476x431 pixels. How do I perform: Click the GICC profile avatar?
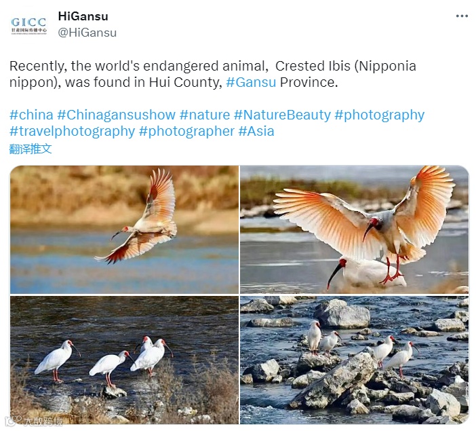[x=29, y=26]
